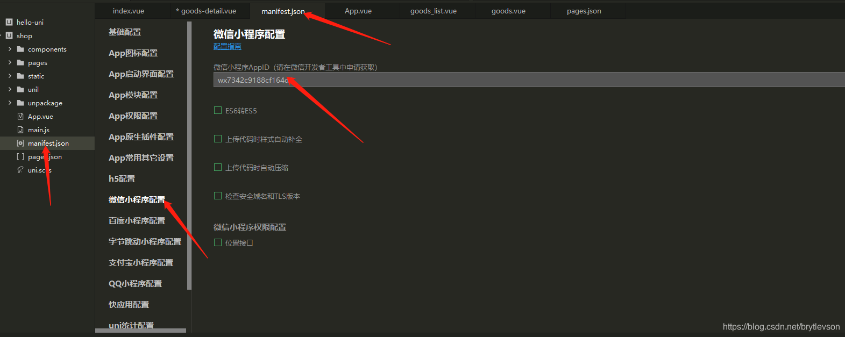Click the static folder icon
Screen dimensions: 845x337
[20, 76]
